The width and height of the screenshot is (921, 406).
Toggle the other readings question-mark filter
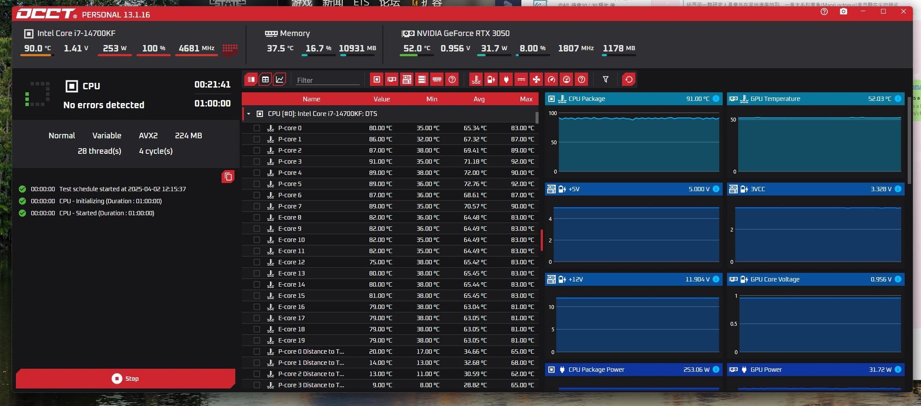[x=581, y=80]
